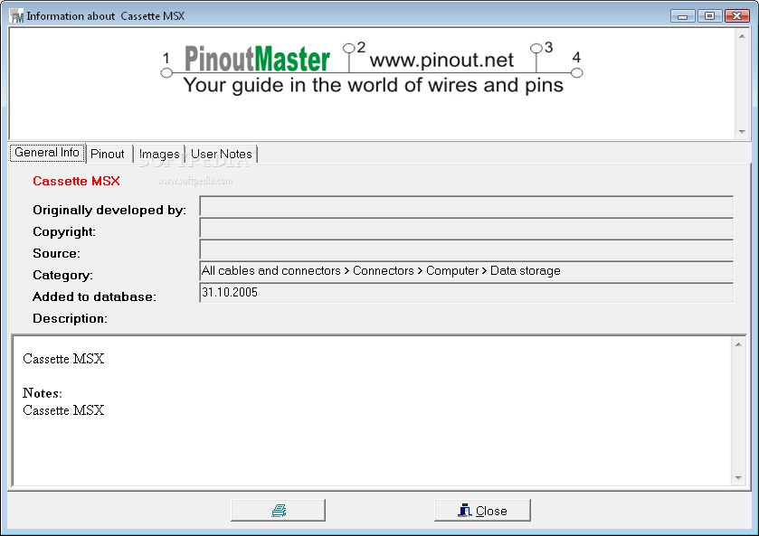
Task: Click the PinoutMaster logo
Action: click(x=257, y=59)
